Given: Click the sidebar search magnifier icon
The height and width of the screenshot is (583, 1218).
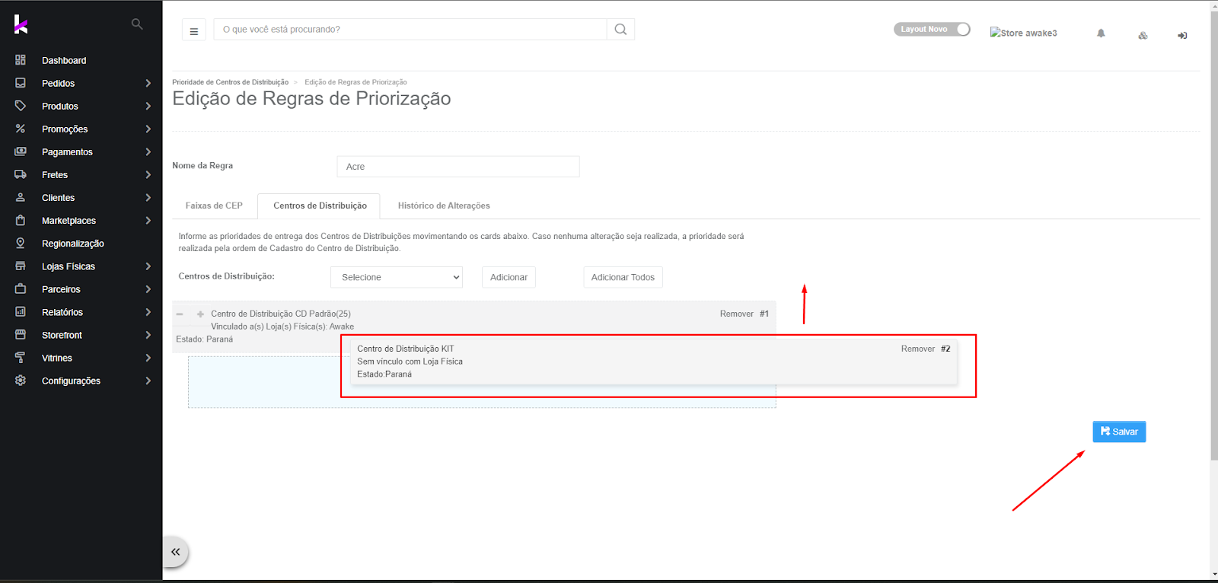Looking at the screenshot, I should tap(137, 24).
